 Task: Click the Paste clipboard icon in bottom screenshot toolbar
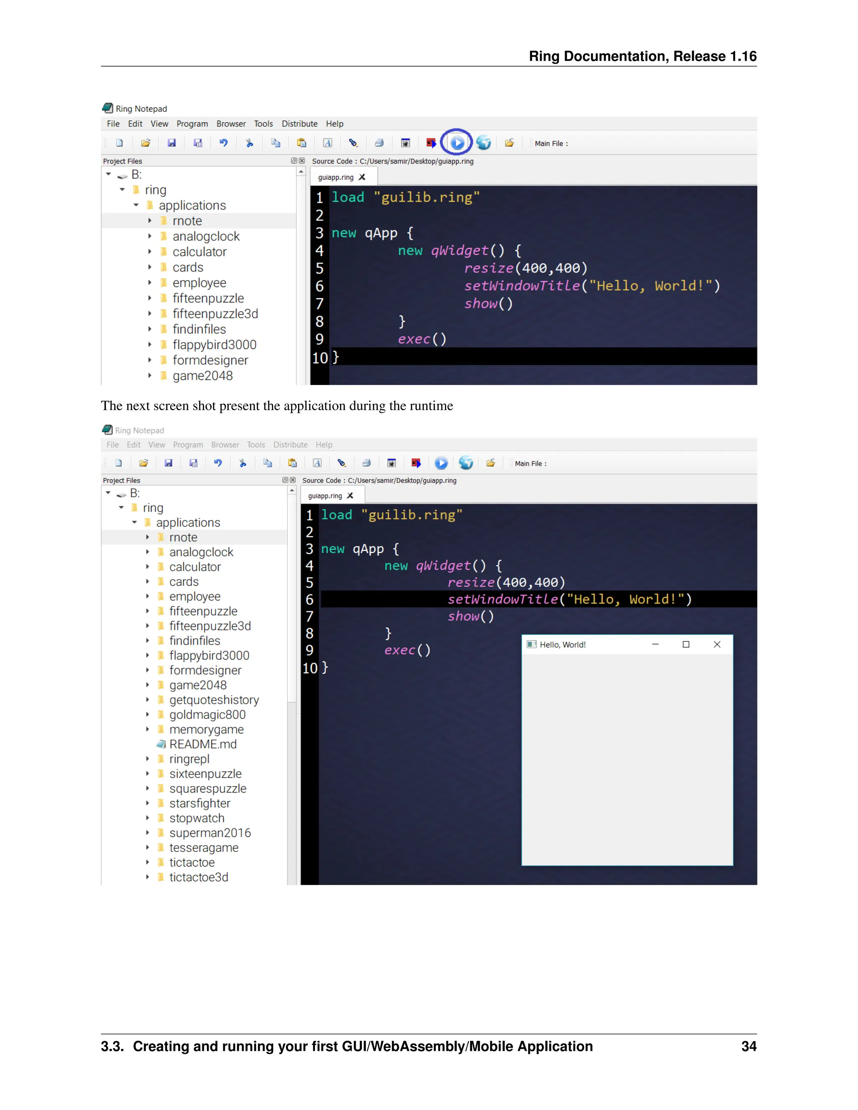pyautogui.click(x=292, y=462)
